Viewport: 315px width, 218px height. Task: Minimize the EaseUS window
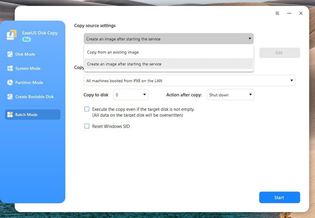point(289,13)
